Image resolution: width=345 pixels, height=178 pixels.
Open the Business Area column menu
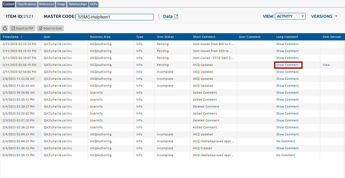point(130,37)
